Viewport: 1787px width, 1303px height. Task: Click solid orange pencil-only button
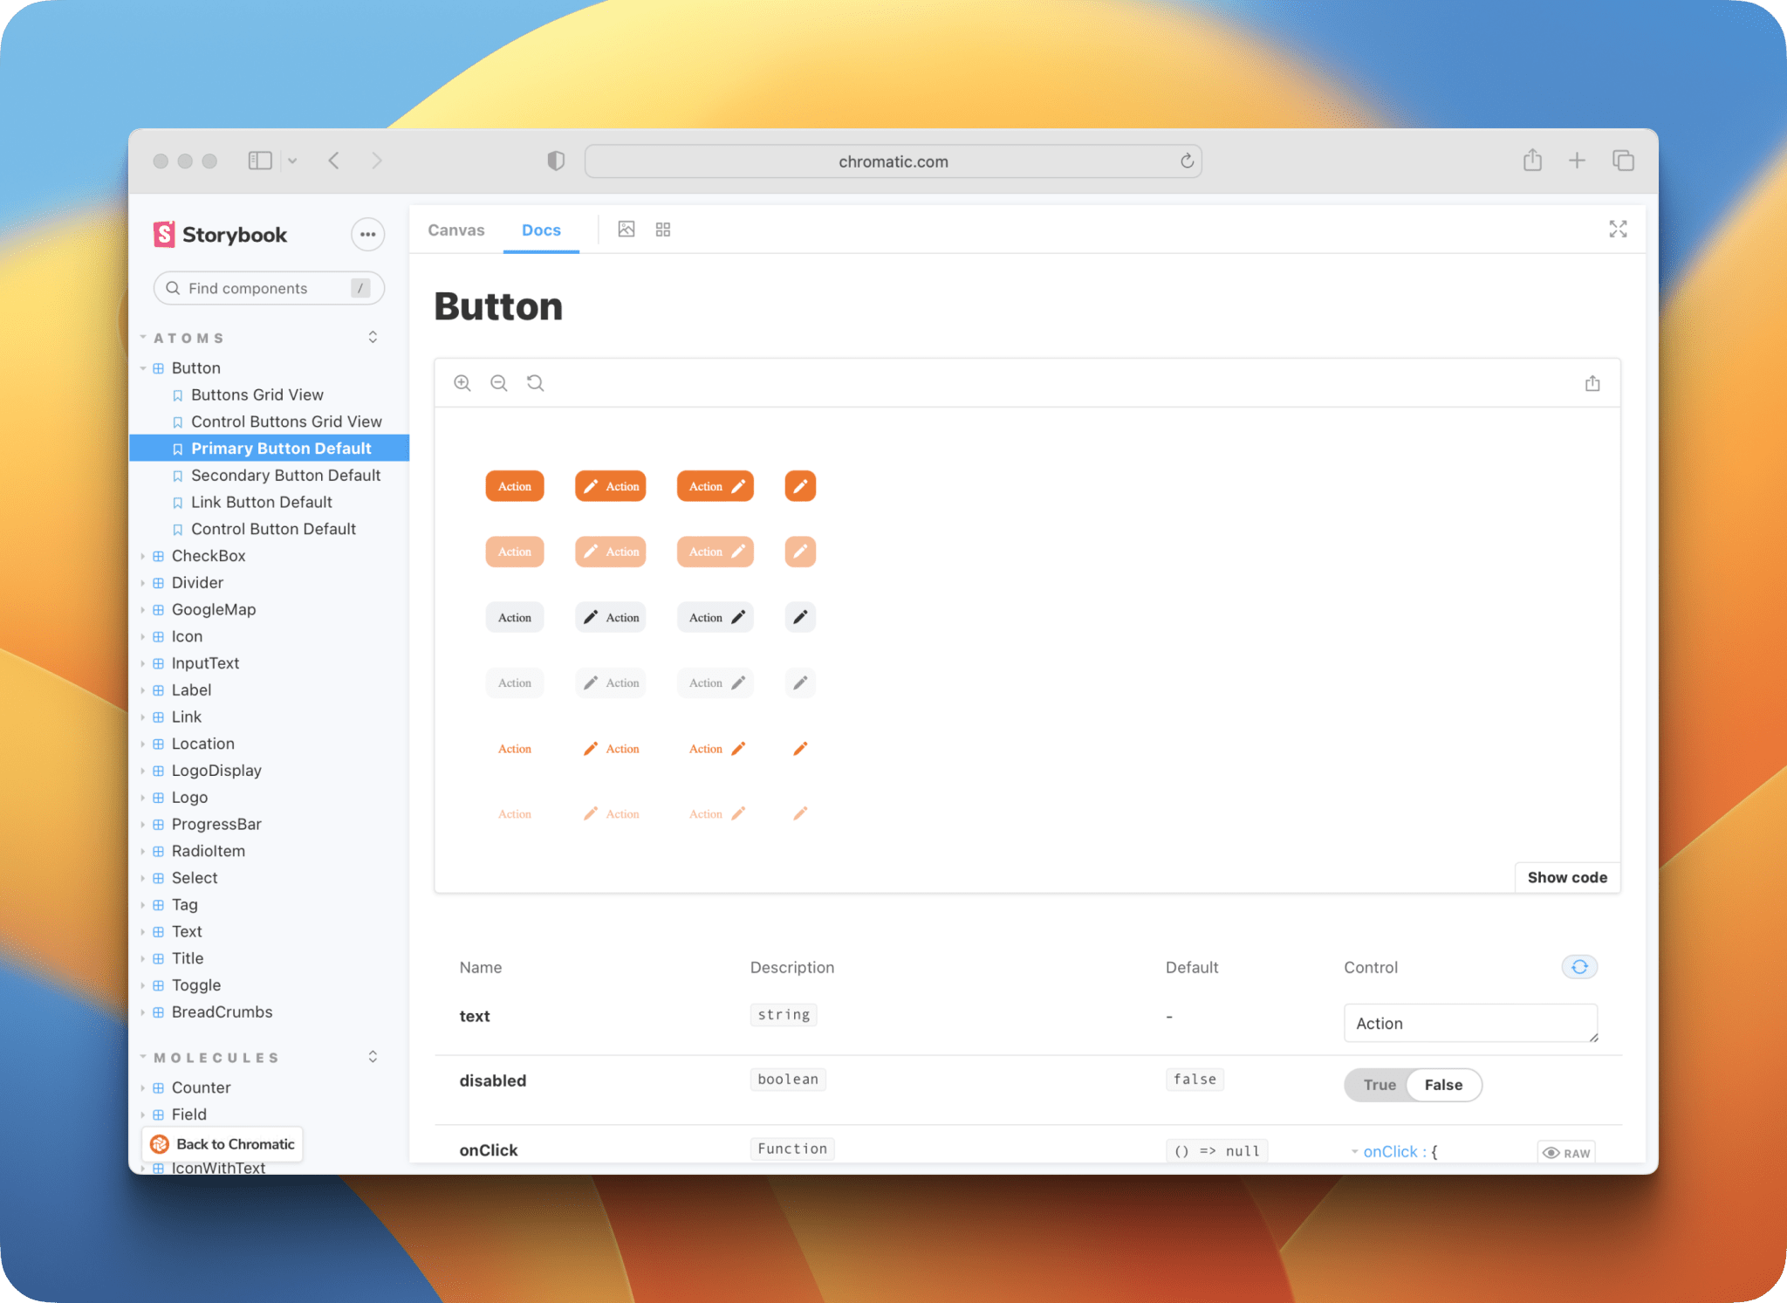[x=800, y=486]
